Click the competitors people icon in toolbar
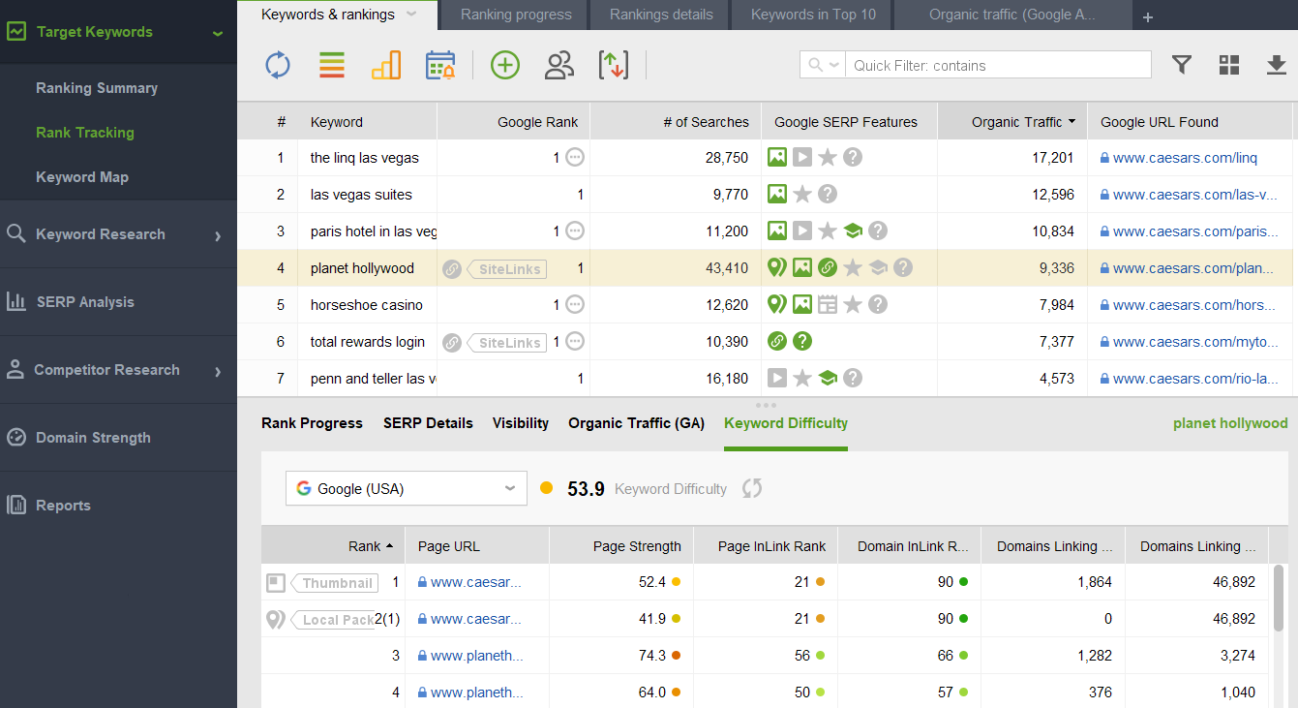Image resolution: width=1298 pixels, height=708 pixels. tap(559, 65)
